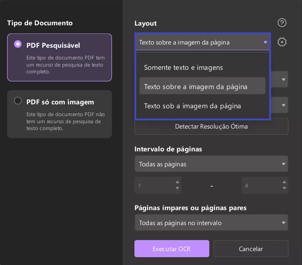Increase the start page with its up stepper
Viewport: 302px width, 265px height.
pyautogui.click(x=177, y=182)
